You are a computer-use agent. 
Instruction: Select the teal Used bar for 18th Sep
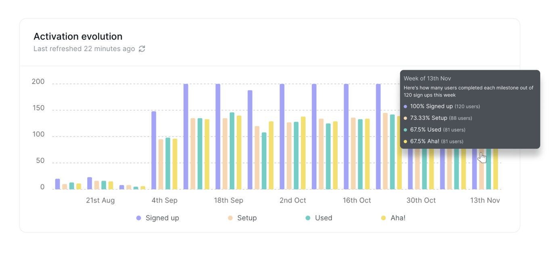coord(232,151)
